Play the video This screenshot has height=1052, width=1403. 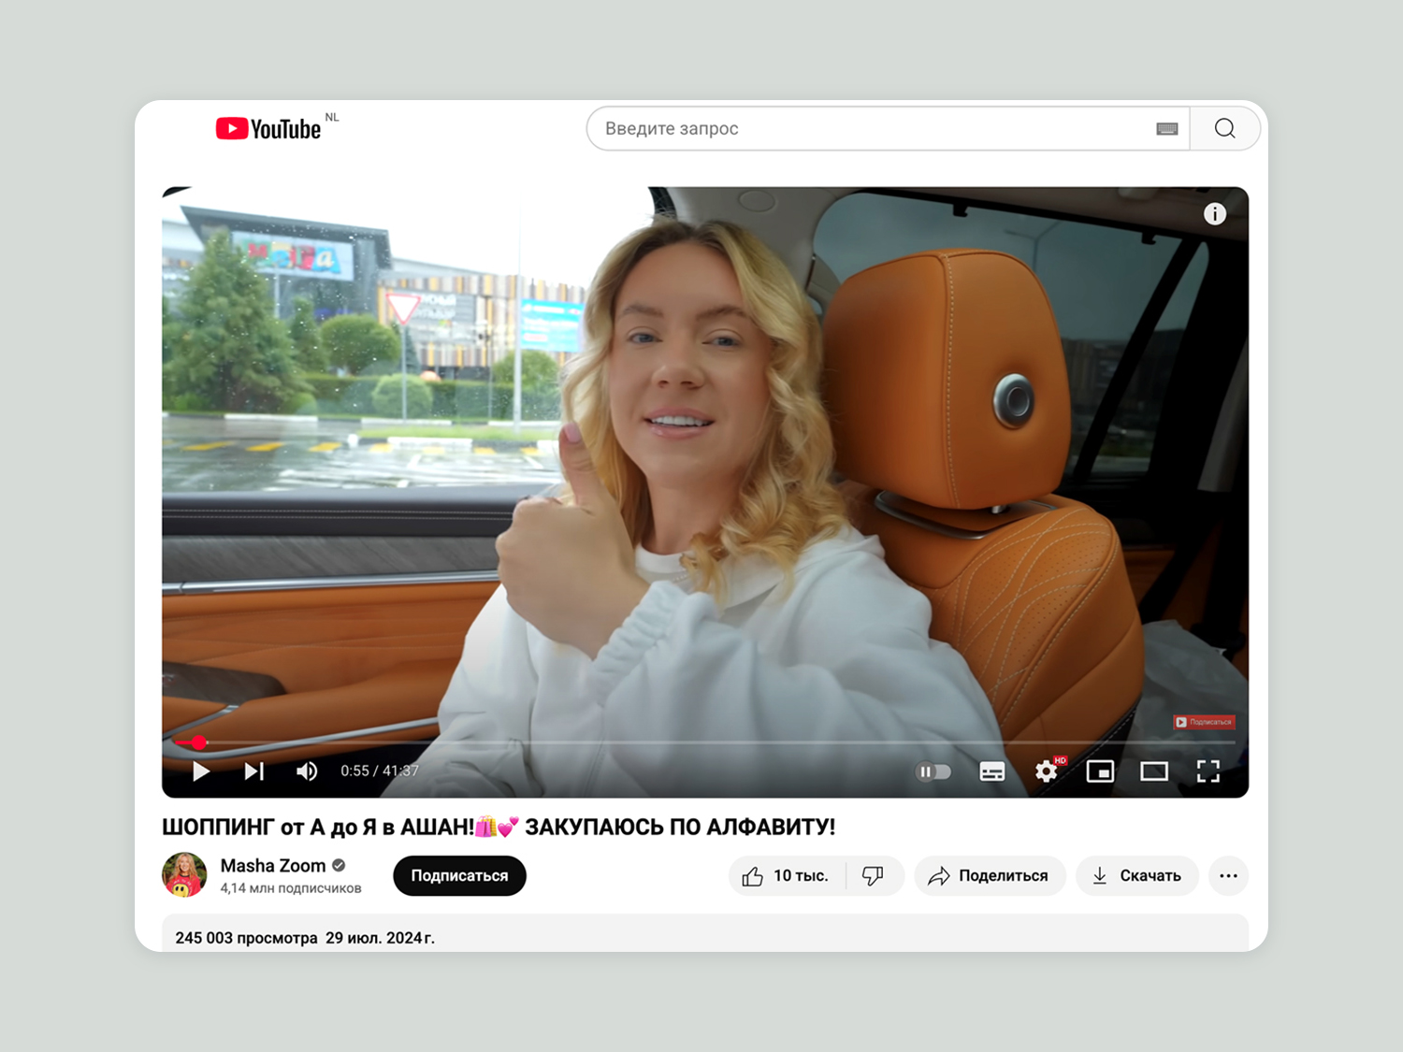pos(201,771)
